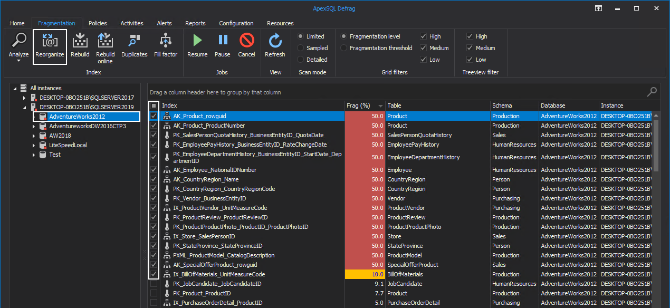Switch to the Reports tab
Screen dimensions: 670x308
tap(195, 23)
